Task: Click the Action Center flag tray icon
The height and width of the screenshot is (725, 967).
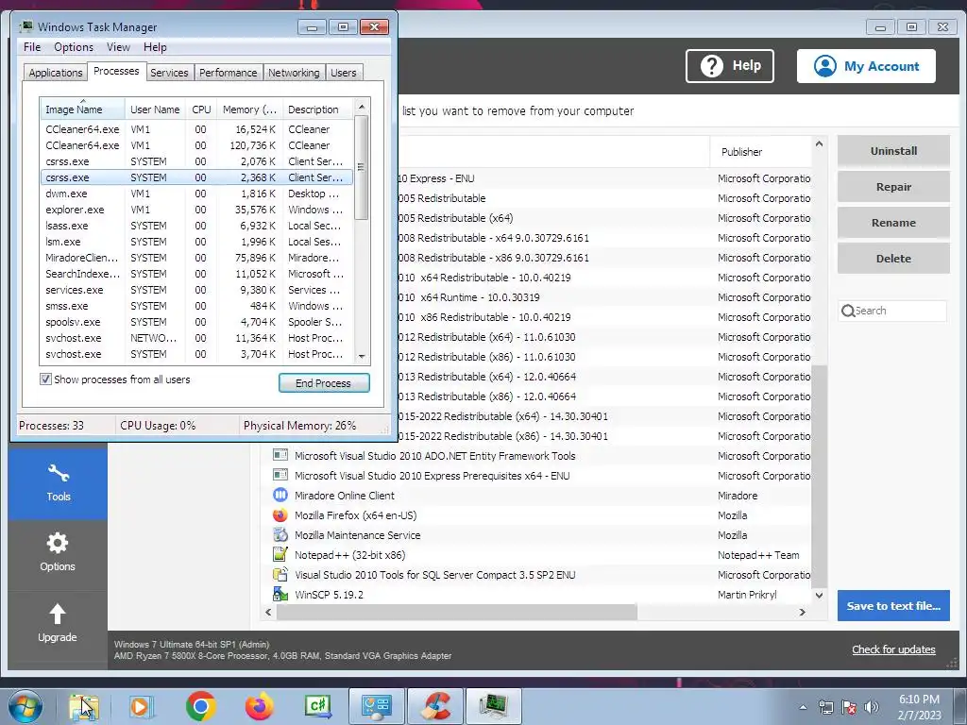Action: pyautogui.click(x=849, y=707)
